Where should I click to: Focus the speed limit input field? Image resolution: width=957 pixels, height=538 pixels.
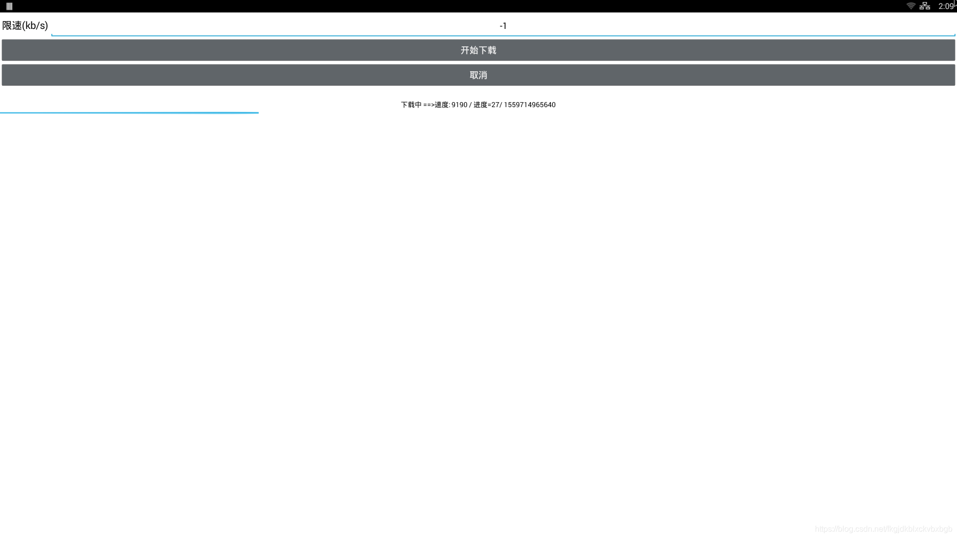click(x=299, y=25)
